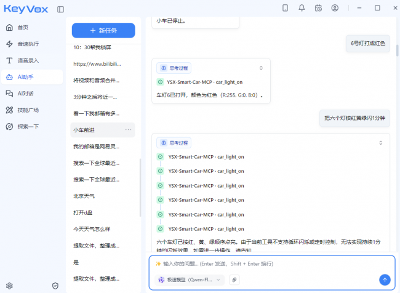Open the scheduled tasks calendar icon
400x293 pixels.
point(318,8)
